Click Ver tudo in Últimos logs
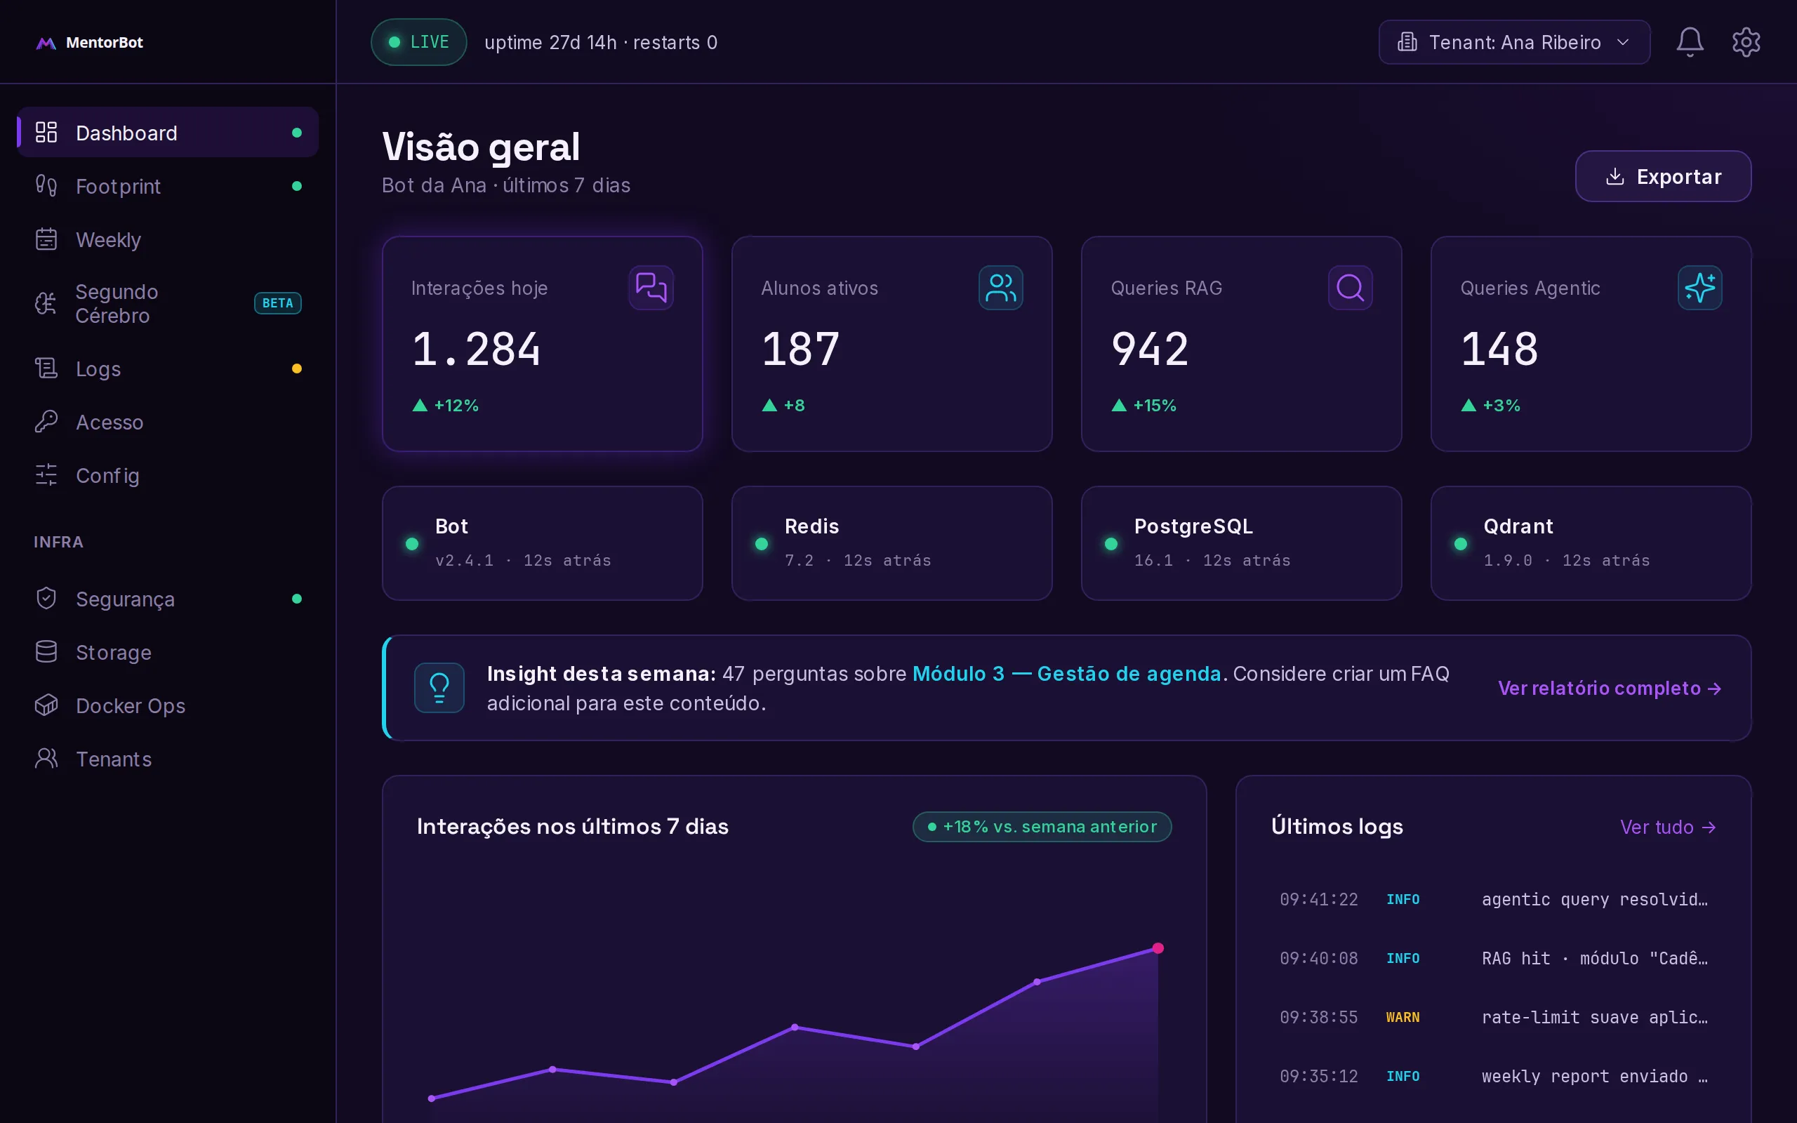 click(1668, 827)
